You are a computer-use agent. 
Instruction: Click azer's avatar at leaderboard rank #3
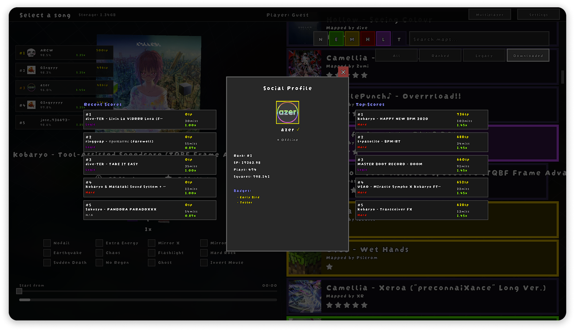31,87
